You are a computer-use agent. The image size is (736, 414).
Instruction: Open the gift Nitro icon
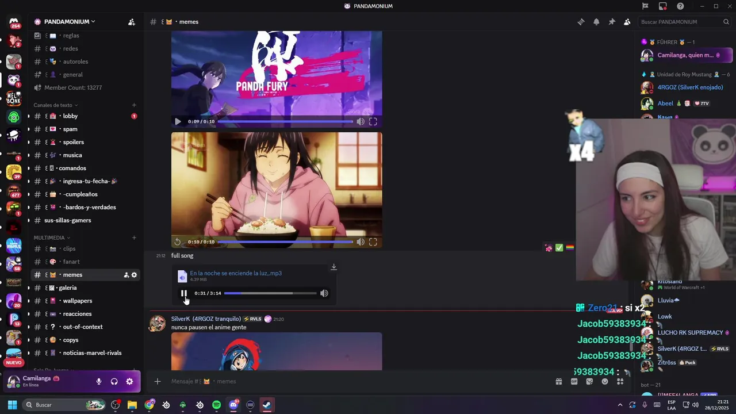[558, 381]
